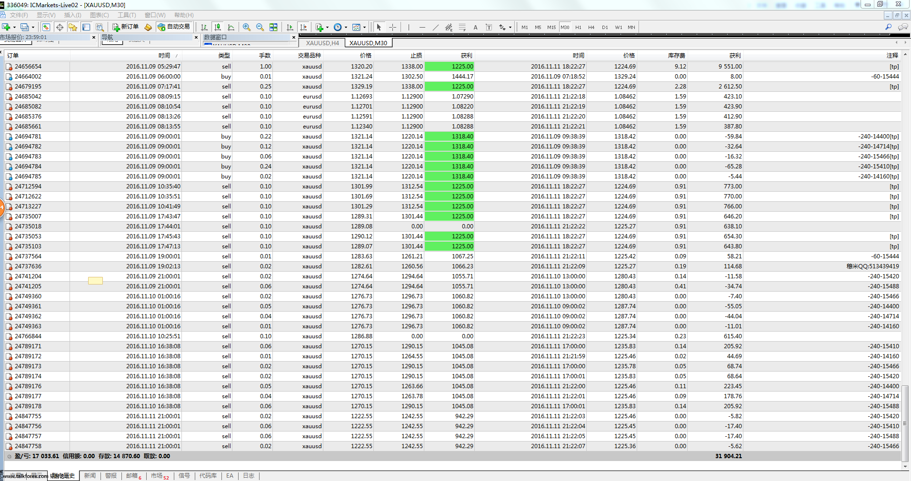Toggle chart shift

303,27
